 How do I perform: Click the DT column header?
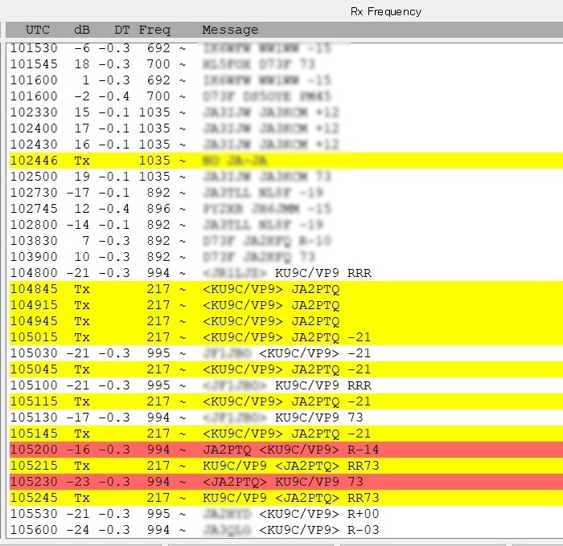[x=121, y=30]
